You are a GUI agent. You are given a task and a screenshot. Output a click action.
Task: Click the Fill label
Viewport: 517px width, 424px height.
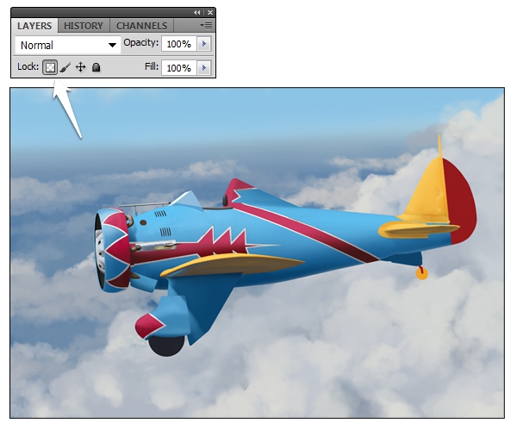tap(152, 66)
